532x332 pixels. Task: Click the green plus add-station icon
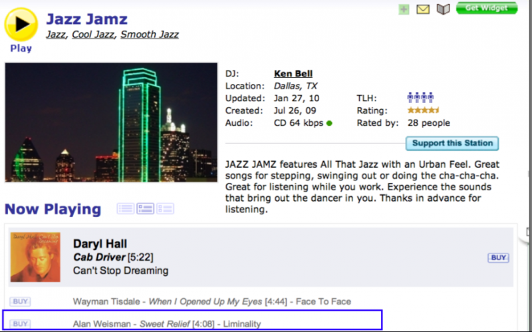(404, 9)
